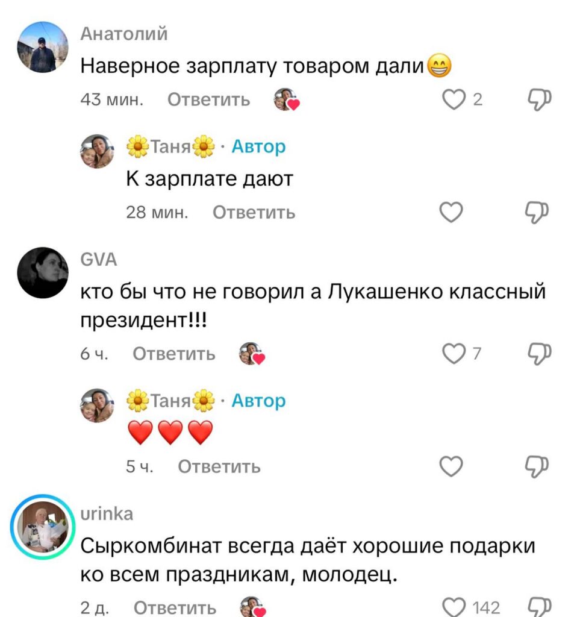Dislike GVA's comment about Лукашенко
Viewport: 574px width, 617px height.
coord(539,353)
